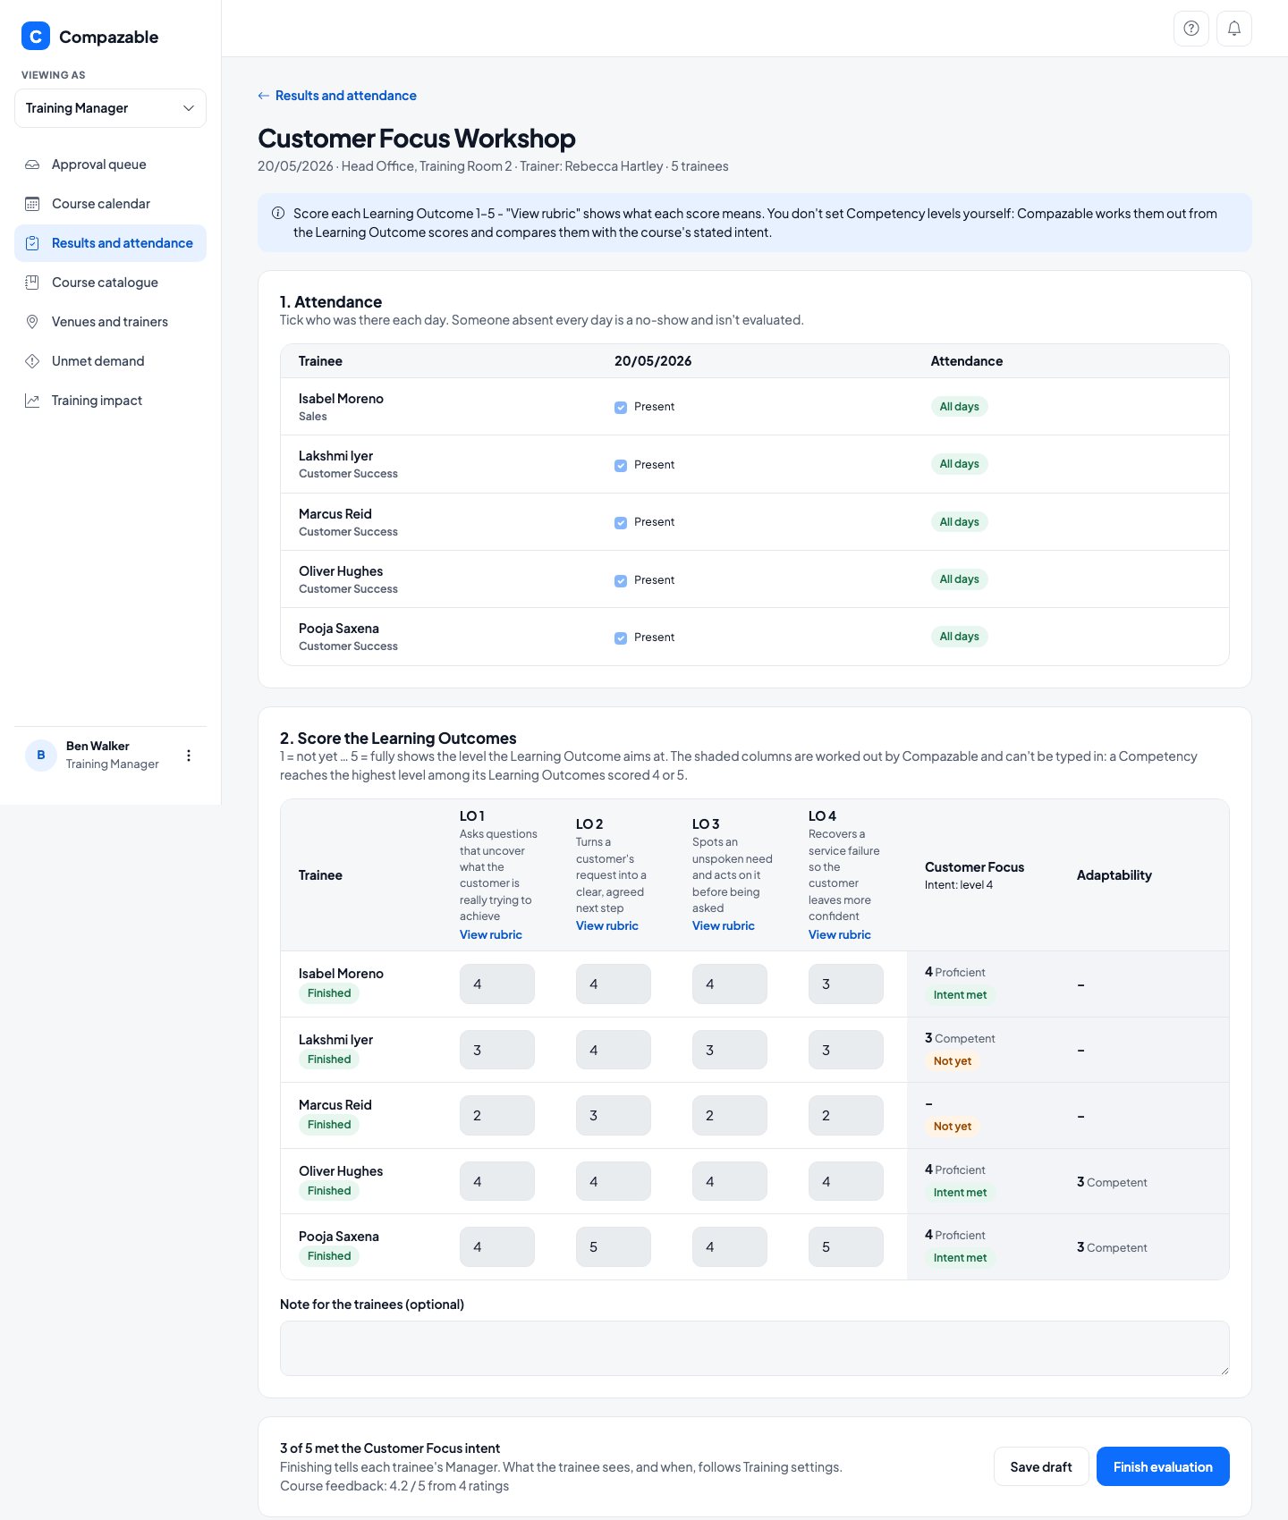The image size is (1288, 1520).
Task: View rubric for LO 2
Action: point(607,925)
